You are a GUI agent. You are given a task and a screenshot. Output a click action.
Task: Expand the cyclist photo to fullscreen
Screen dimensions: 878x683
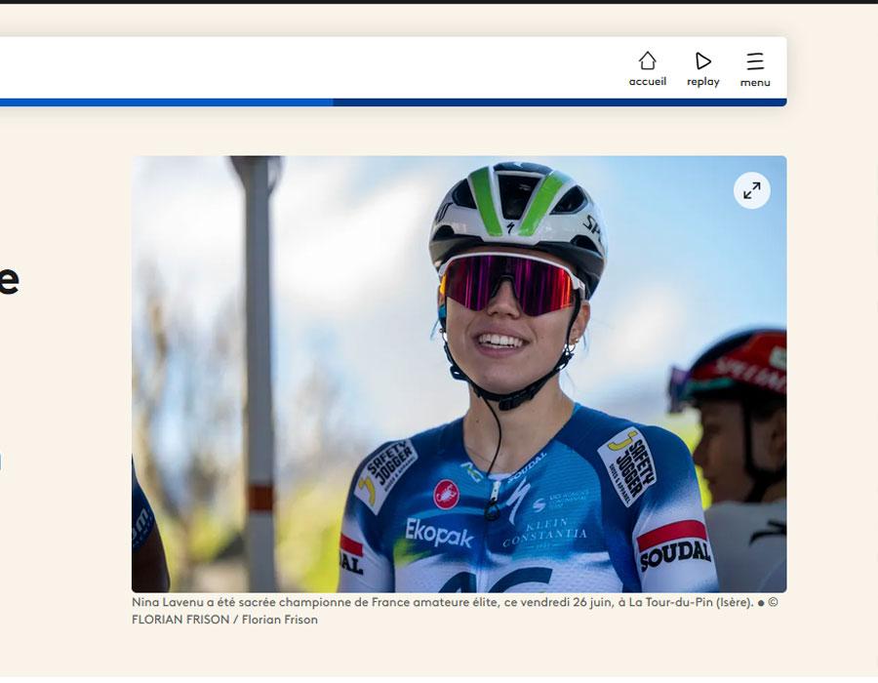coord(751,191)
